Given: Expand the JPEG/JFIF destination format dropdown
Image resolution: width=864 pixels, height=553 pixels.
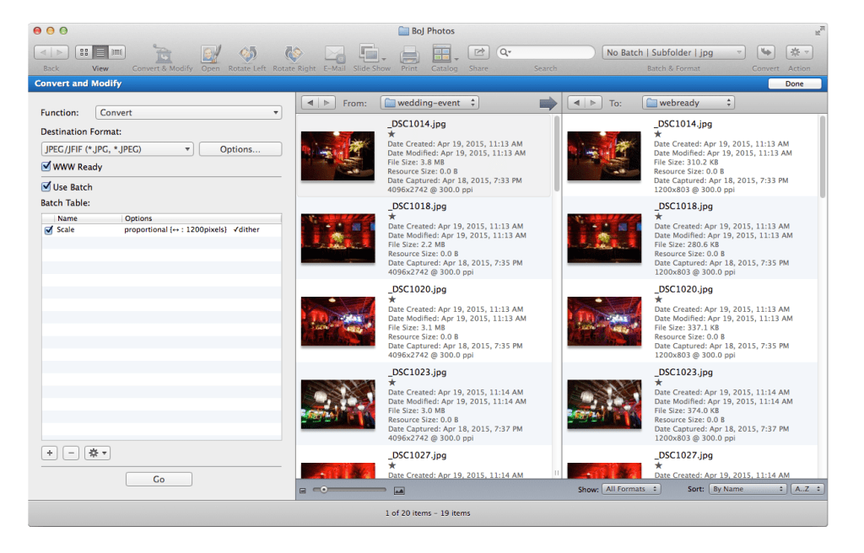Looking at the screenshot, I should 117,149.
